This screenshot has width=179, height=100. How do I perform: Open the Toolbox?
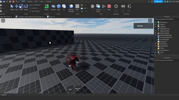point(53,7)
